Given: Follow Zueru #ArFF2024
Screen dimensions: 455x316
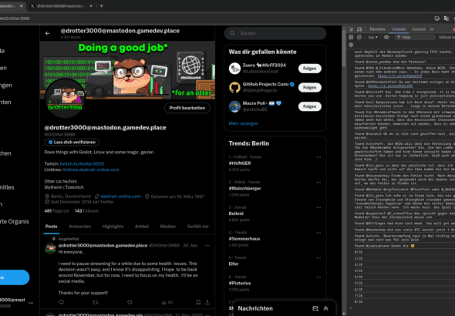Looking at the screenshot, I should point(309,69).
